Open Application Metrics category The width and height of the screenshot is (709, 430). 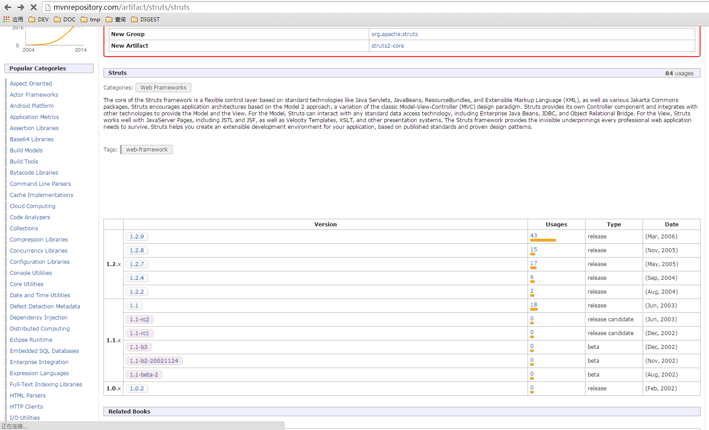34,117
